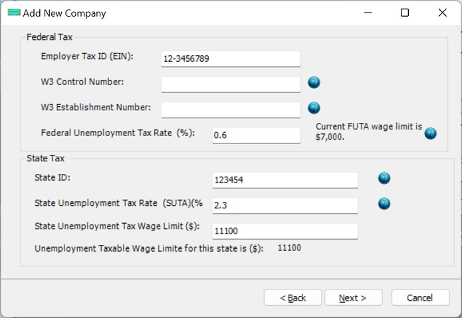Click the SUTA rate field showing 2.3
The height and width of the screenshot is (318, 462).
click(285, 206)
